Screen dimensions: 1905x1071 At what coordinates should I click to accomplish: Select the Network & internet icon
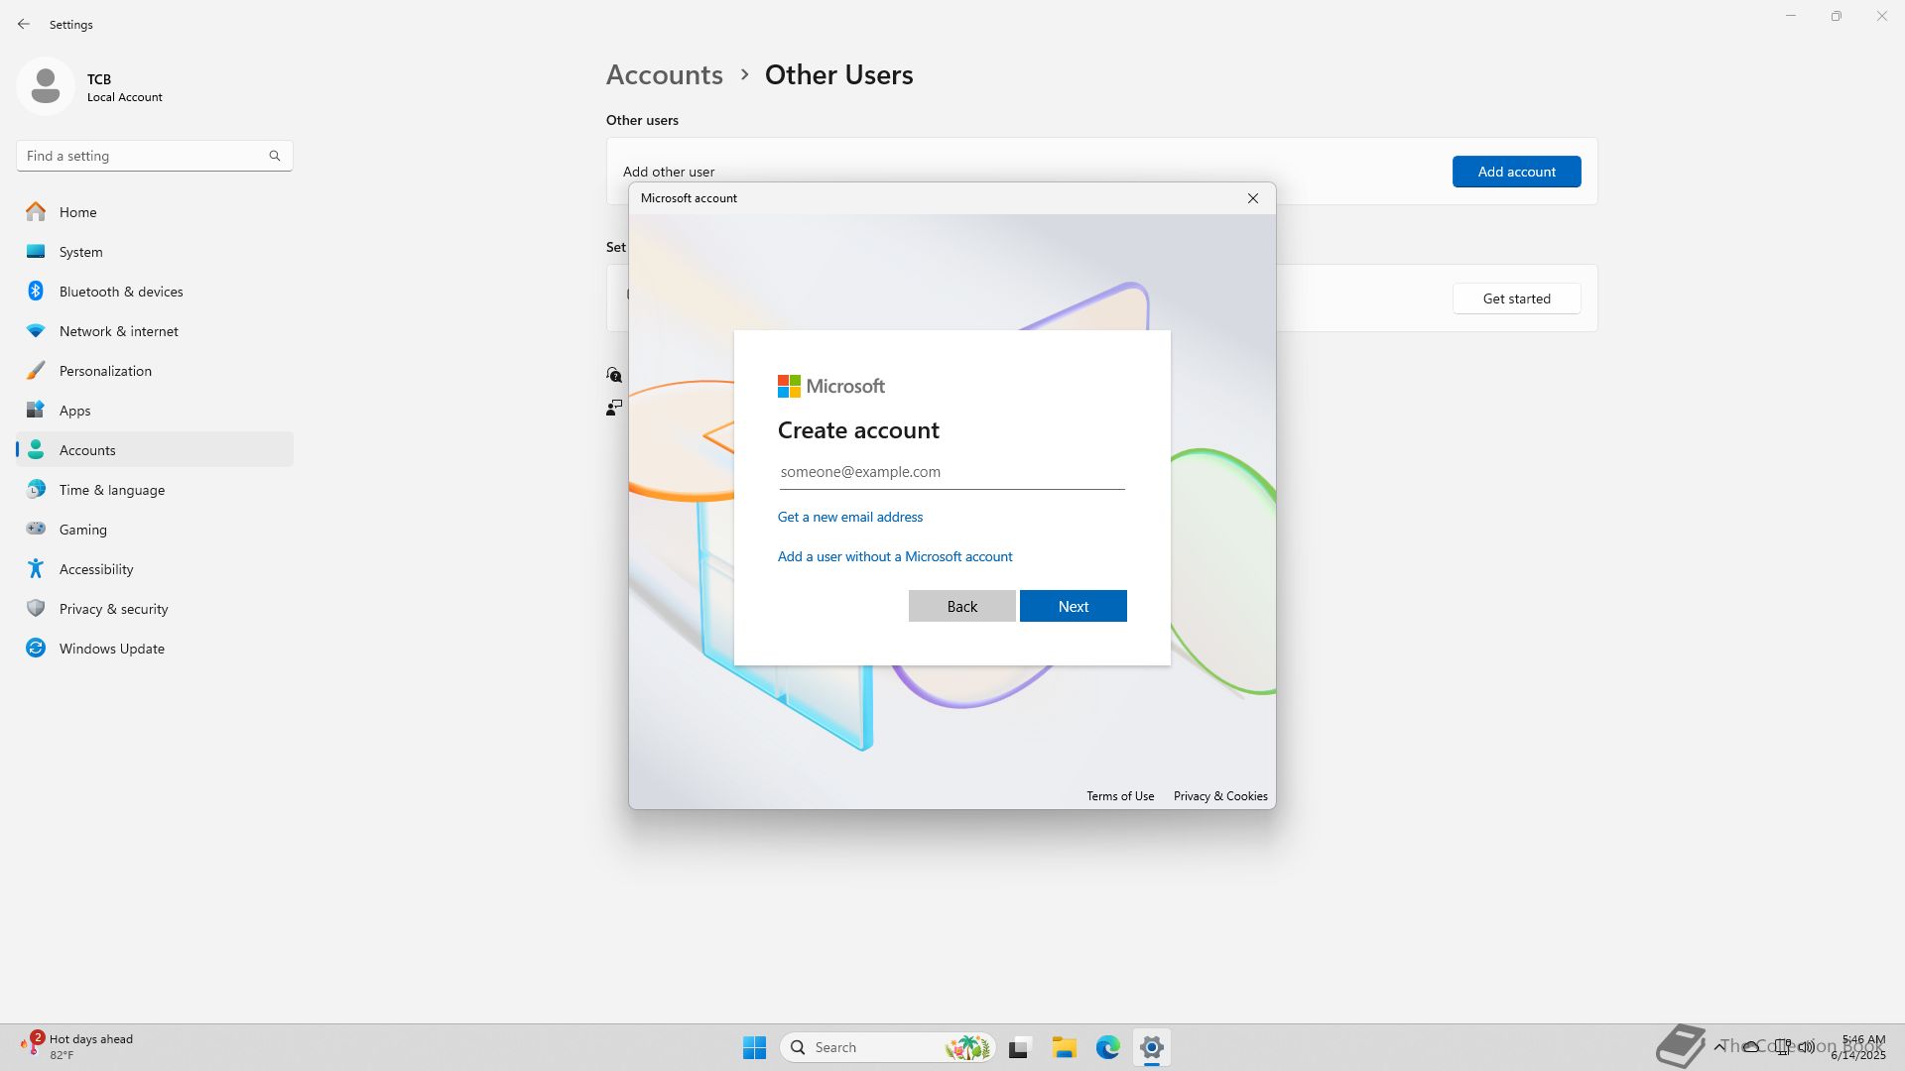coord(36,331)
